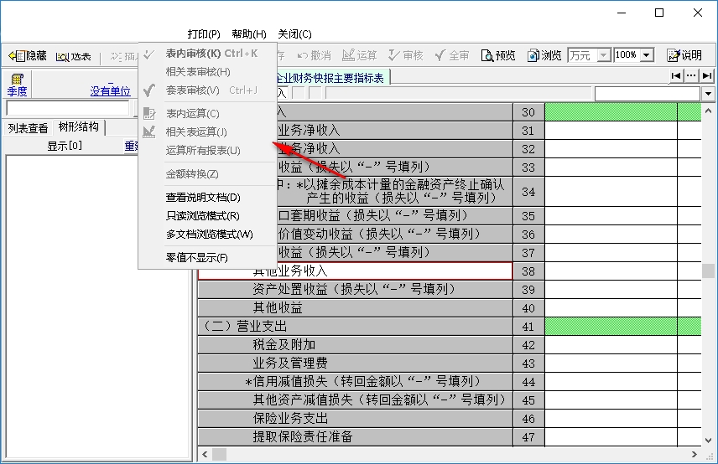Select the 保险业务支出 row label
Image resolution: width=718 pixels, height=464 pixels.
(355, 419)
